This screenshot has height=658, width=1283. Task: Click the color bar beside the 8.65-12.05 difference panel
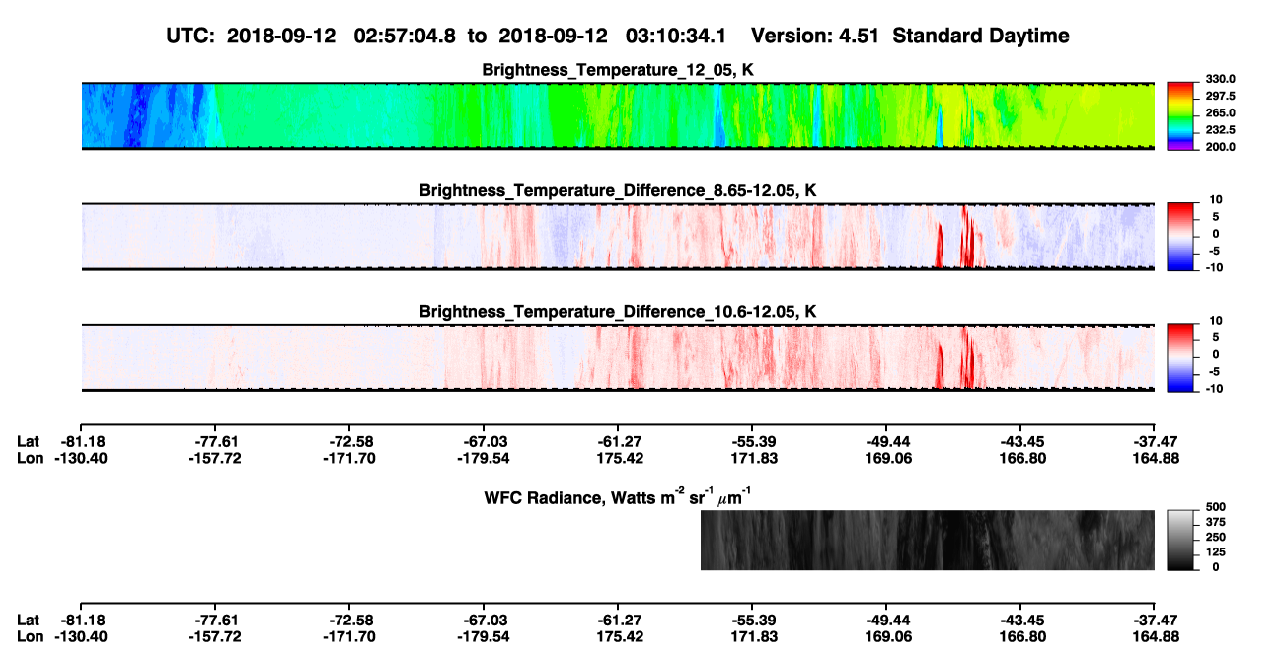point(1181,236)
